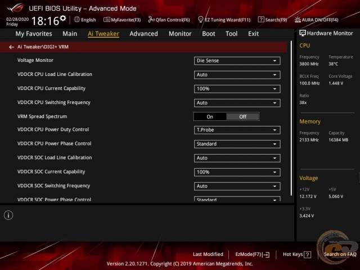The height and width of the screenshot is (270, 360).
Task: Open VDDCR SOC Power Phase Control dropdown
Action: pos(237,199)
